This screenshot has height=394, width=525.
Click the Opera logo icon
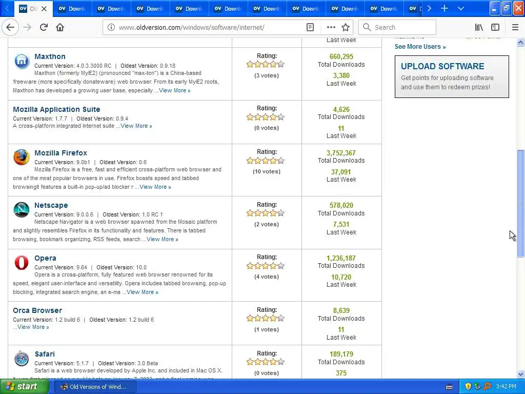(22, 263)
